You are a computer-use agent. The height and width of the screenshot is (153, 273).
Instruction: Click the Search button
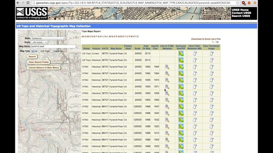tap(32, 57)
